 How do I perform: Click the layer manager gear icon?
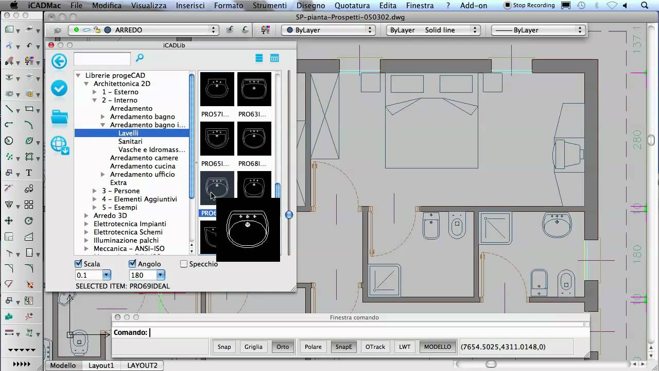point(57,30)
